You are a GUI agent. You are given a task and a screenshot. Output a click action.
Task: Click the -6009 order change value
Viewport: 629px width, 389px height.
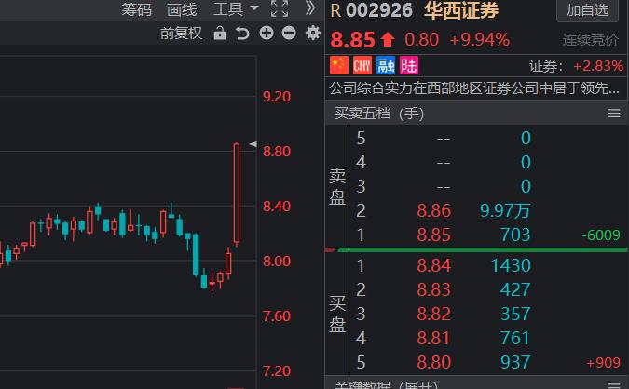[601, 235]
